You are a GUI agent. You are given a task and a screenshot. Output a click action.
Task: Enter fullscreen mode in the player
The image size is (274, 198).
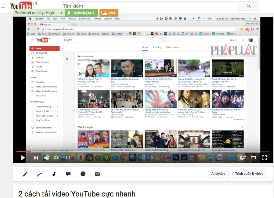point(264,158)
